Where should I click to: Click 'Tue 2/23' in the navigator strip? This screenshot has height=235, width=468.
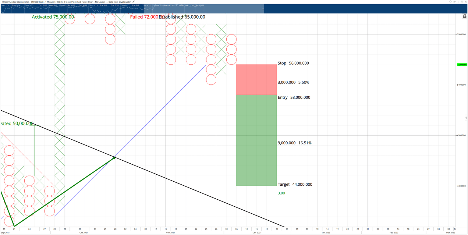(29, 5)
